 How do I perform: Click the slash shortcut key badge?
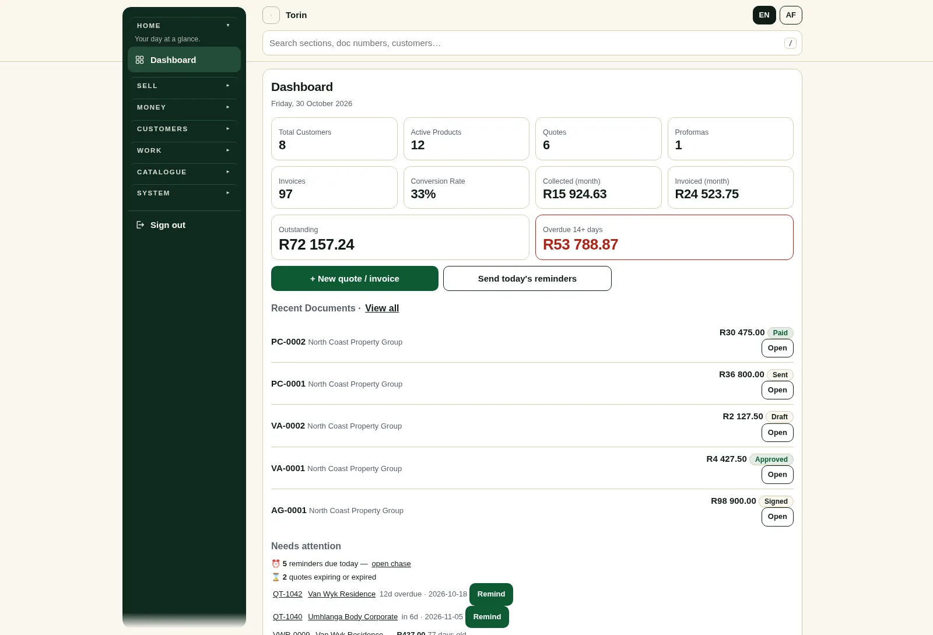tap(790, 43)
